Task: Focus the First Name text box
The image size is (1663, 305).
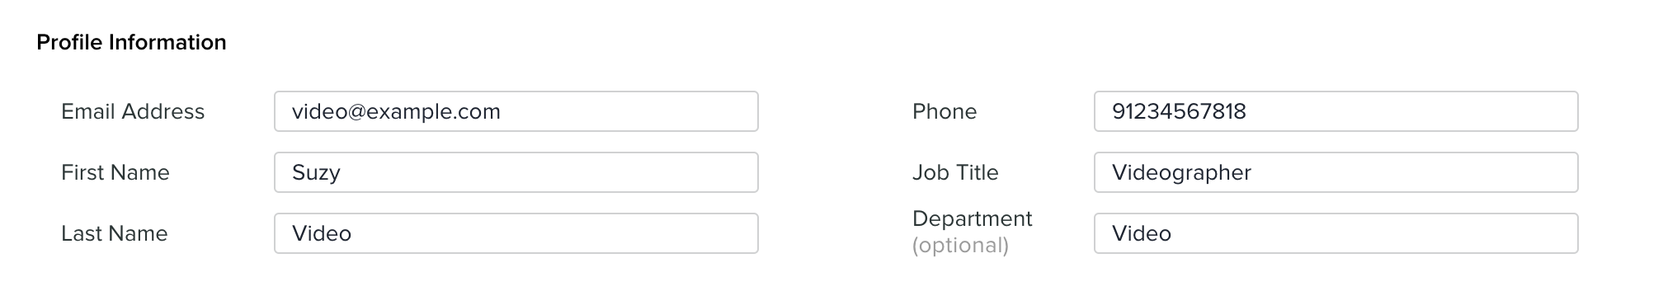Action: coord(516,172)
